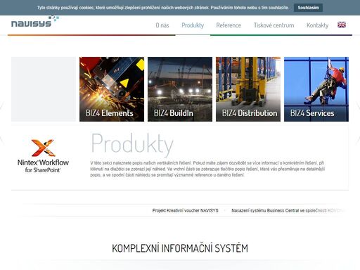This screenshot has height=270, width=360.
Task: Open the BIZ4 Distribution tile
Action: click(248, 89)
